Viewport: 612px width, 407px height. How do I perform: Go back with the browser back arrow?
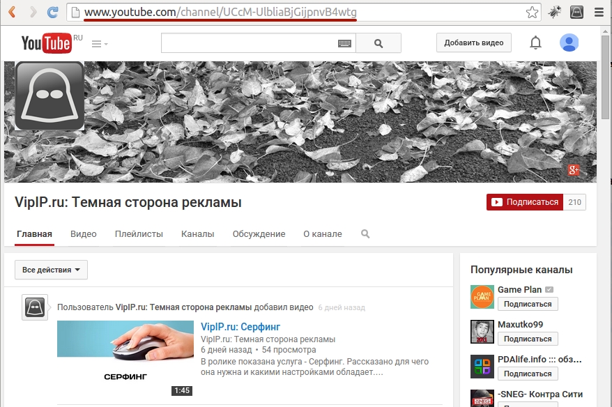click(x=12, y=13)
